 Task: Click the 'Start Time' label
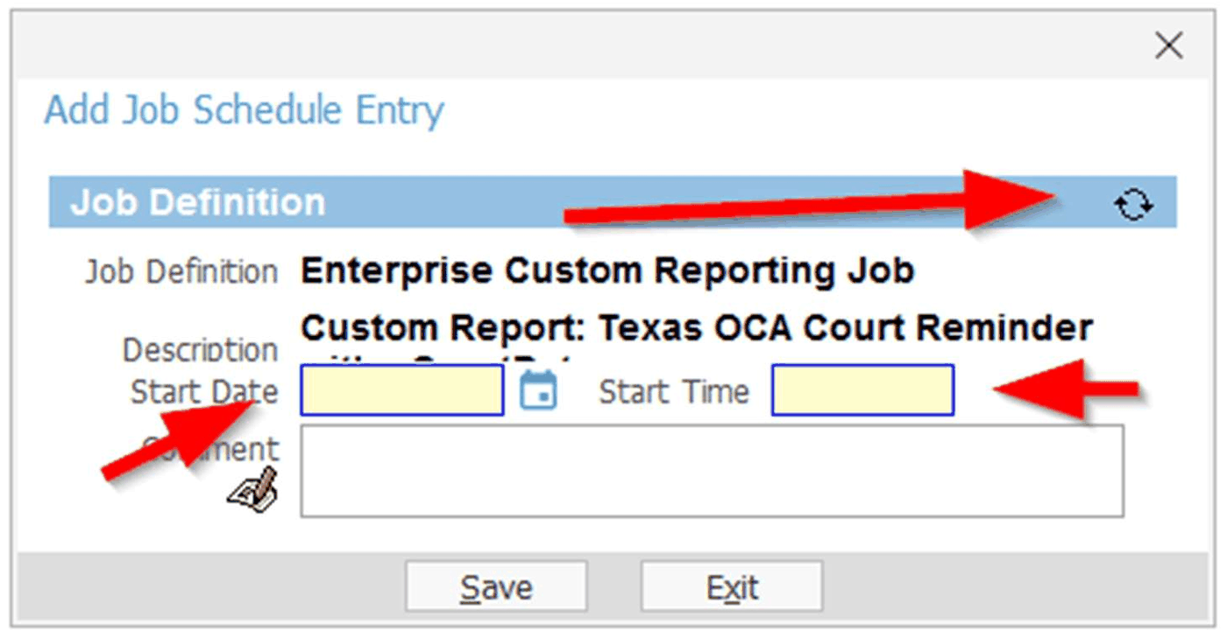[674, 391]
